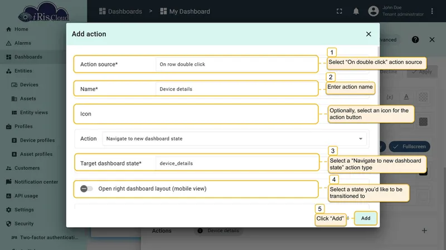Viewport: 446px width, 250px height.
Task: Open Security in the sidebar
Action: 24,224
